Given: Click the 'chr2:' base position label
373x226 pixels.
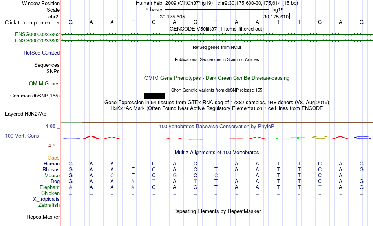Looking at the screenshot, I should [54, 17].
